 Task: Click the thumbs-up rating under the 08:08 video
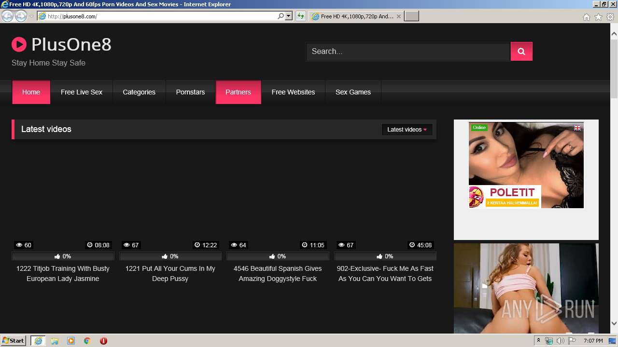point(63,256)
